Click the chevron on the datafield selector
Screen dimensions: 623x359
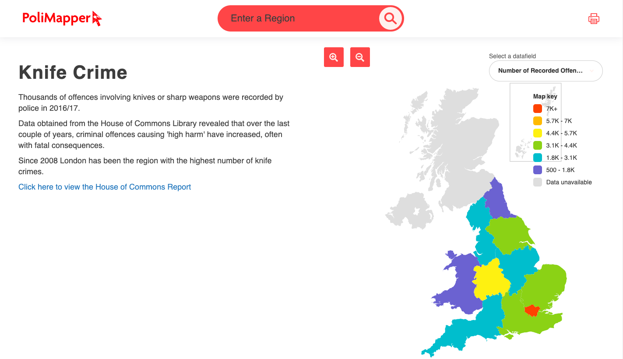(x=591, y=70)
